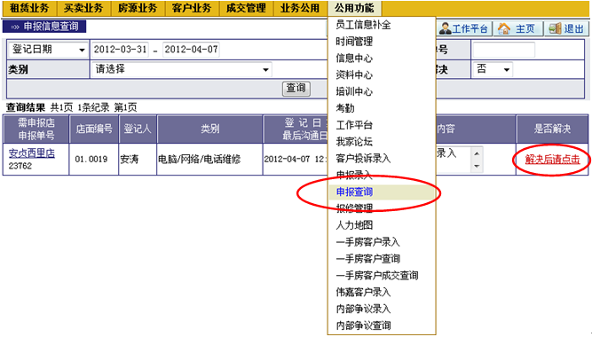Click the 退出 door icon button
The width and height of the screenshot is (592, 337).
[x=566, y=28]
